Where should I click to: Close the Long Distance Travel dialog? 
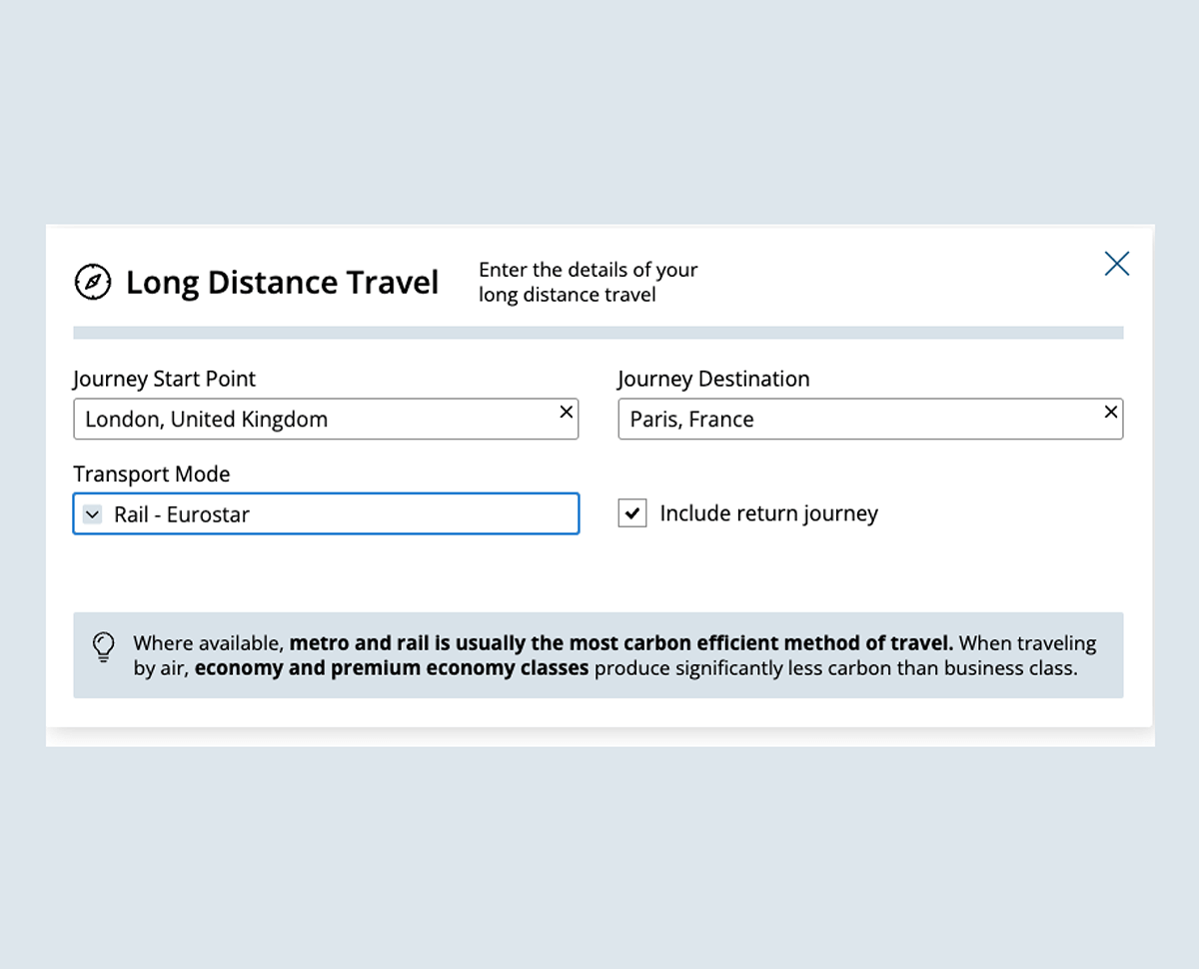click(1116, 264)
